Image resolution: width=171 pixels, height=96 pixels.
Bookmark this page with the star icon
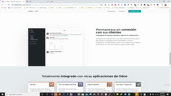[102, 5]
